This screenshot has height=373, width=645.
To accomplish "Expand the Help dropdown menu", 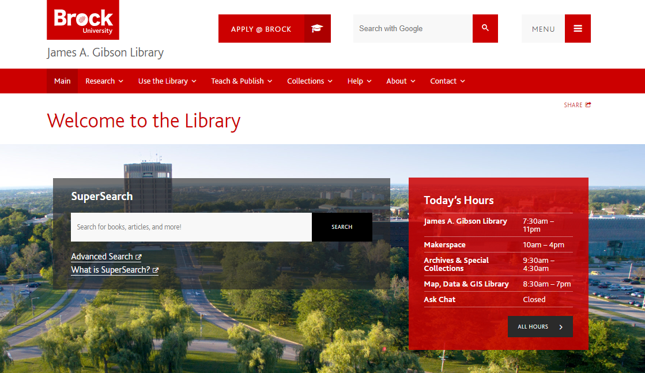I will tap(359, 81).
